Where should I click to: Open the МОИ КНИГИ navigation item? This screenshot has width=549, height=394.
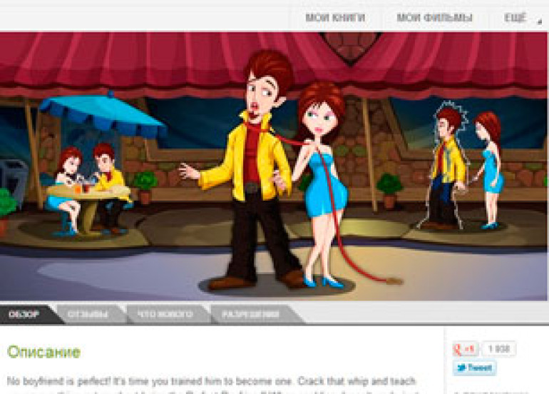point(335,18)
